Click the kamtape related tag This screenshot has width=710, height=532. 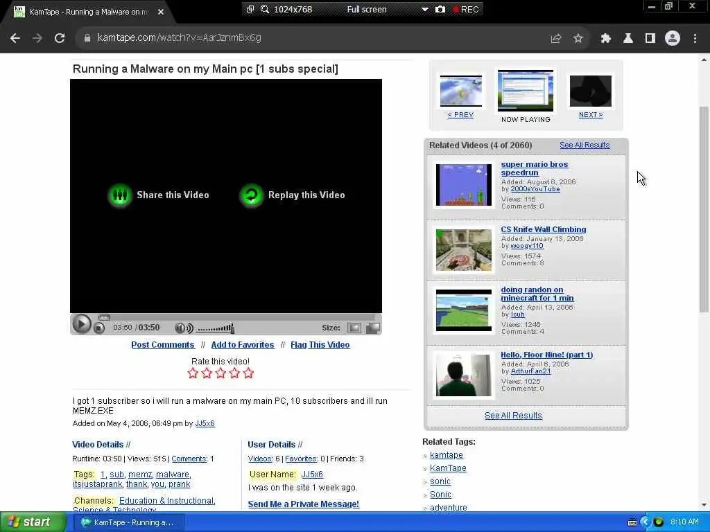(x=446, y=455)
